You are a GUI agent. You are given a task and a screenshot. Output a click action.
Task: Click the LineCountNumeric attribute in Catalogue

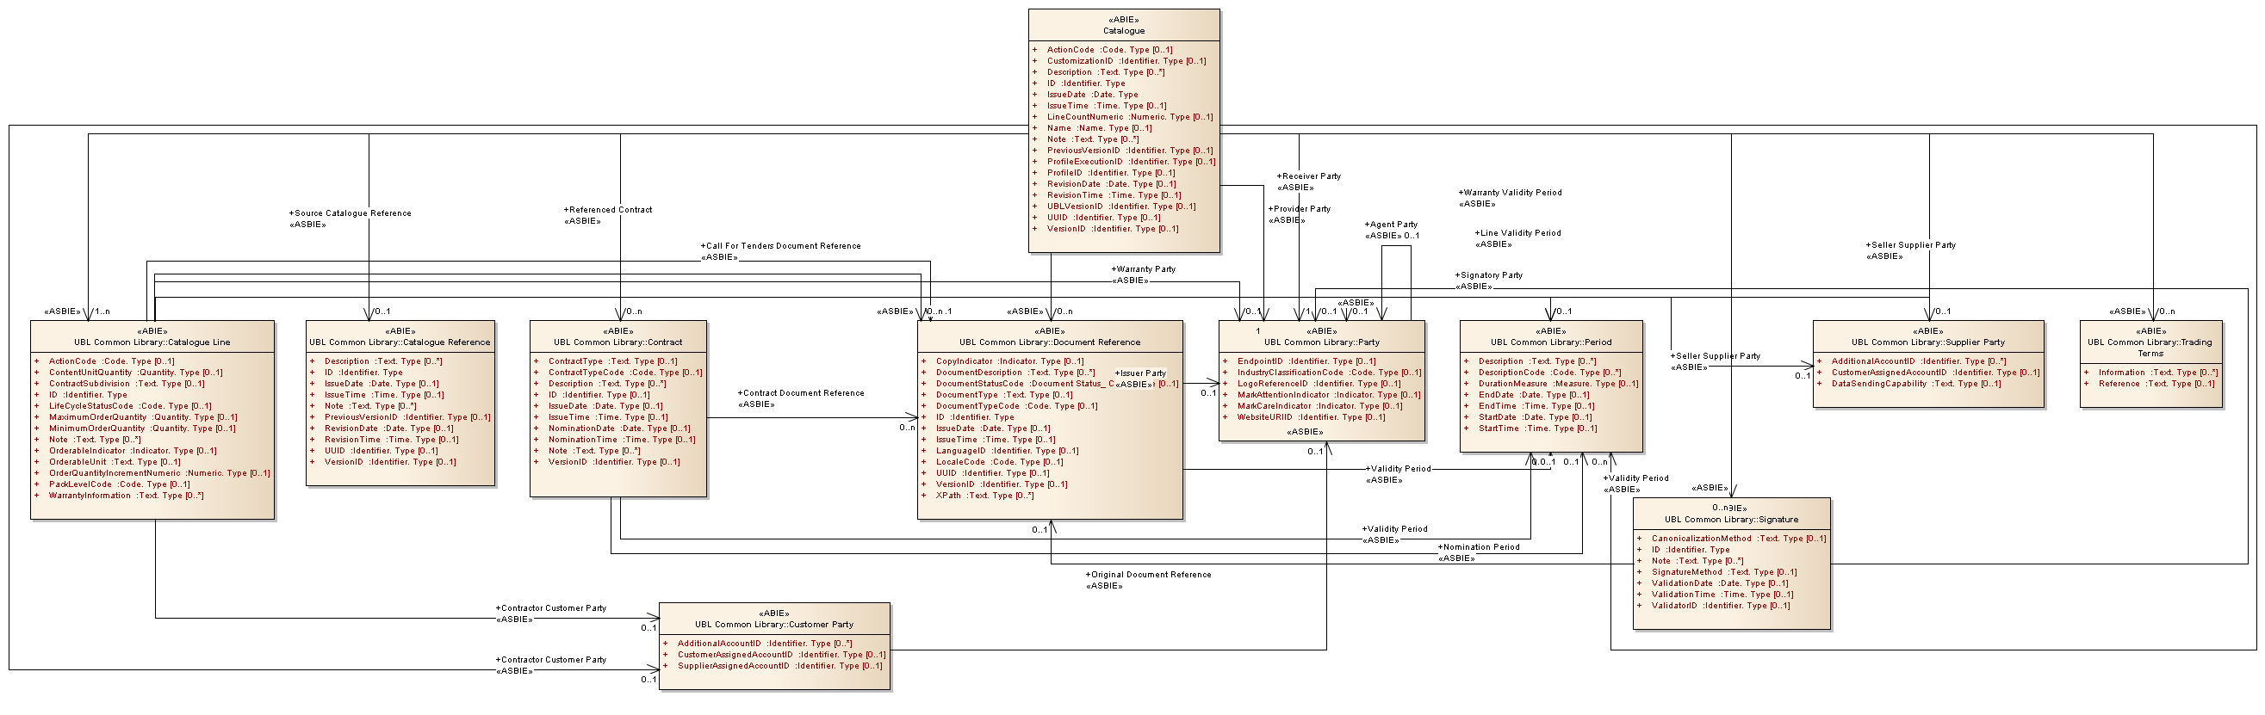(x=1084, y=117)
